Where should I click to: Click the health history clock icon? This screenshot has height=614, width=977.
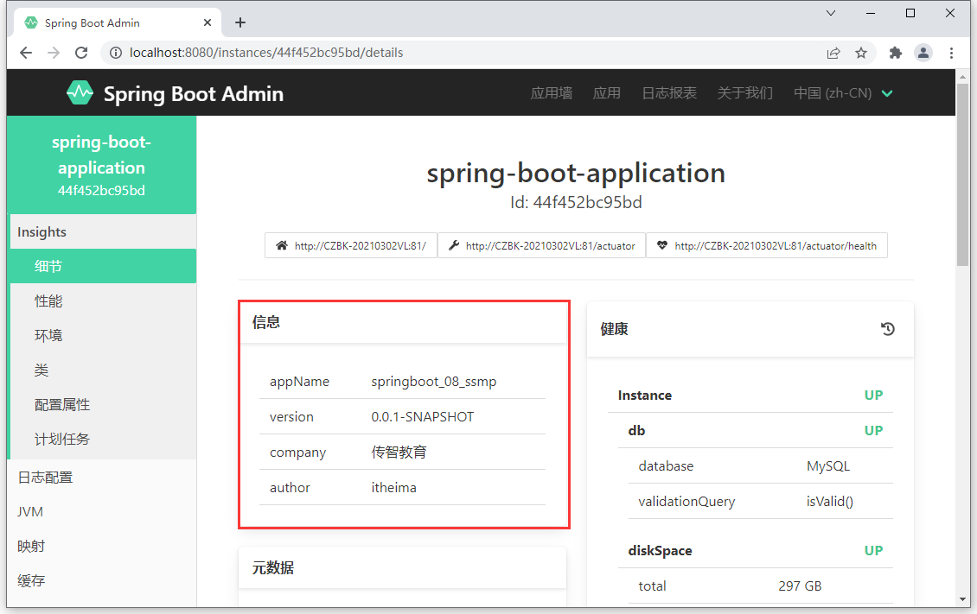[887, 328]
